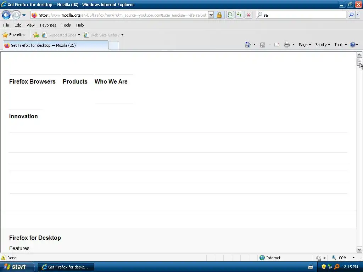Viewport: 363px width, 272px height.
Task: Click the Products navigation link
Action: (75, 82)
